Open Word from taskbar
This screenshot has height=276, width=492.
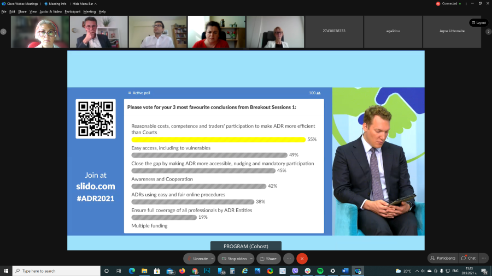(x=345, y=271)
